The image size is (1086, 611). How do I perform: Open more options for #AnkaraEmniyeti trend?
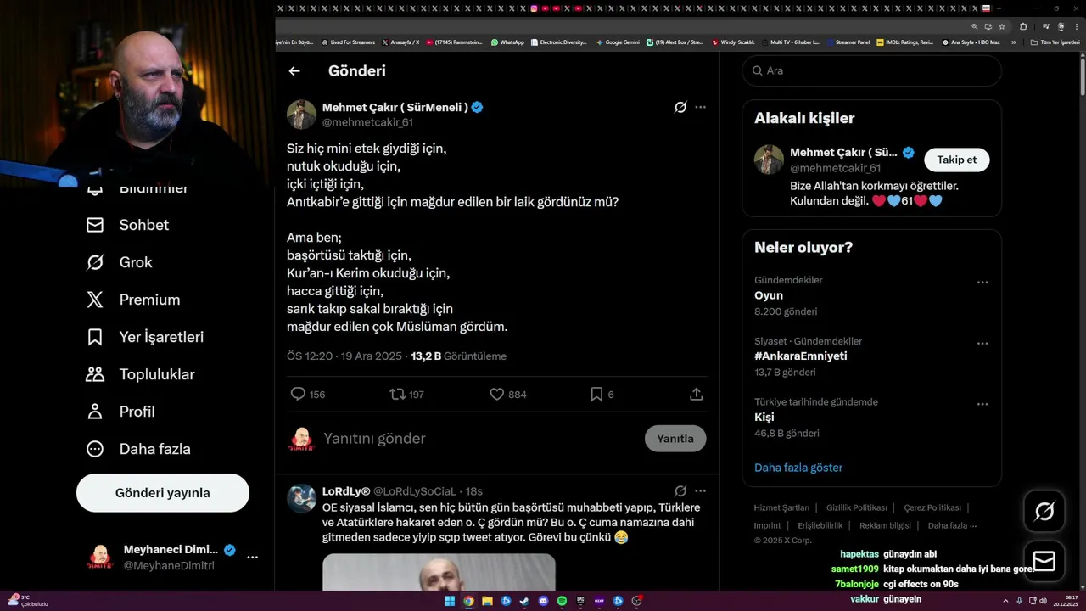click(x=982, y=344)
